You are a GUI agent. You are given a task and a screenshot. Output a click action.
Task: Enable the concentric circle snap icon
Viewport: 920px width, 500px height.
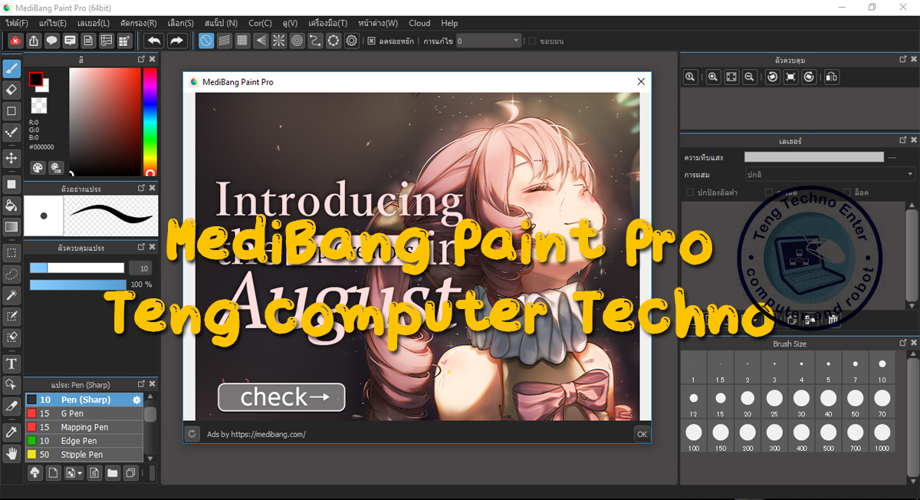click(x=297, y=41)
